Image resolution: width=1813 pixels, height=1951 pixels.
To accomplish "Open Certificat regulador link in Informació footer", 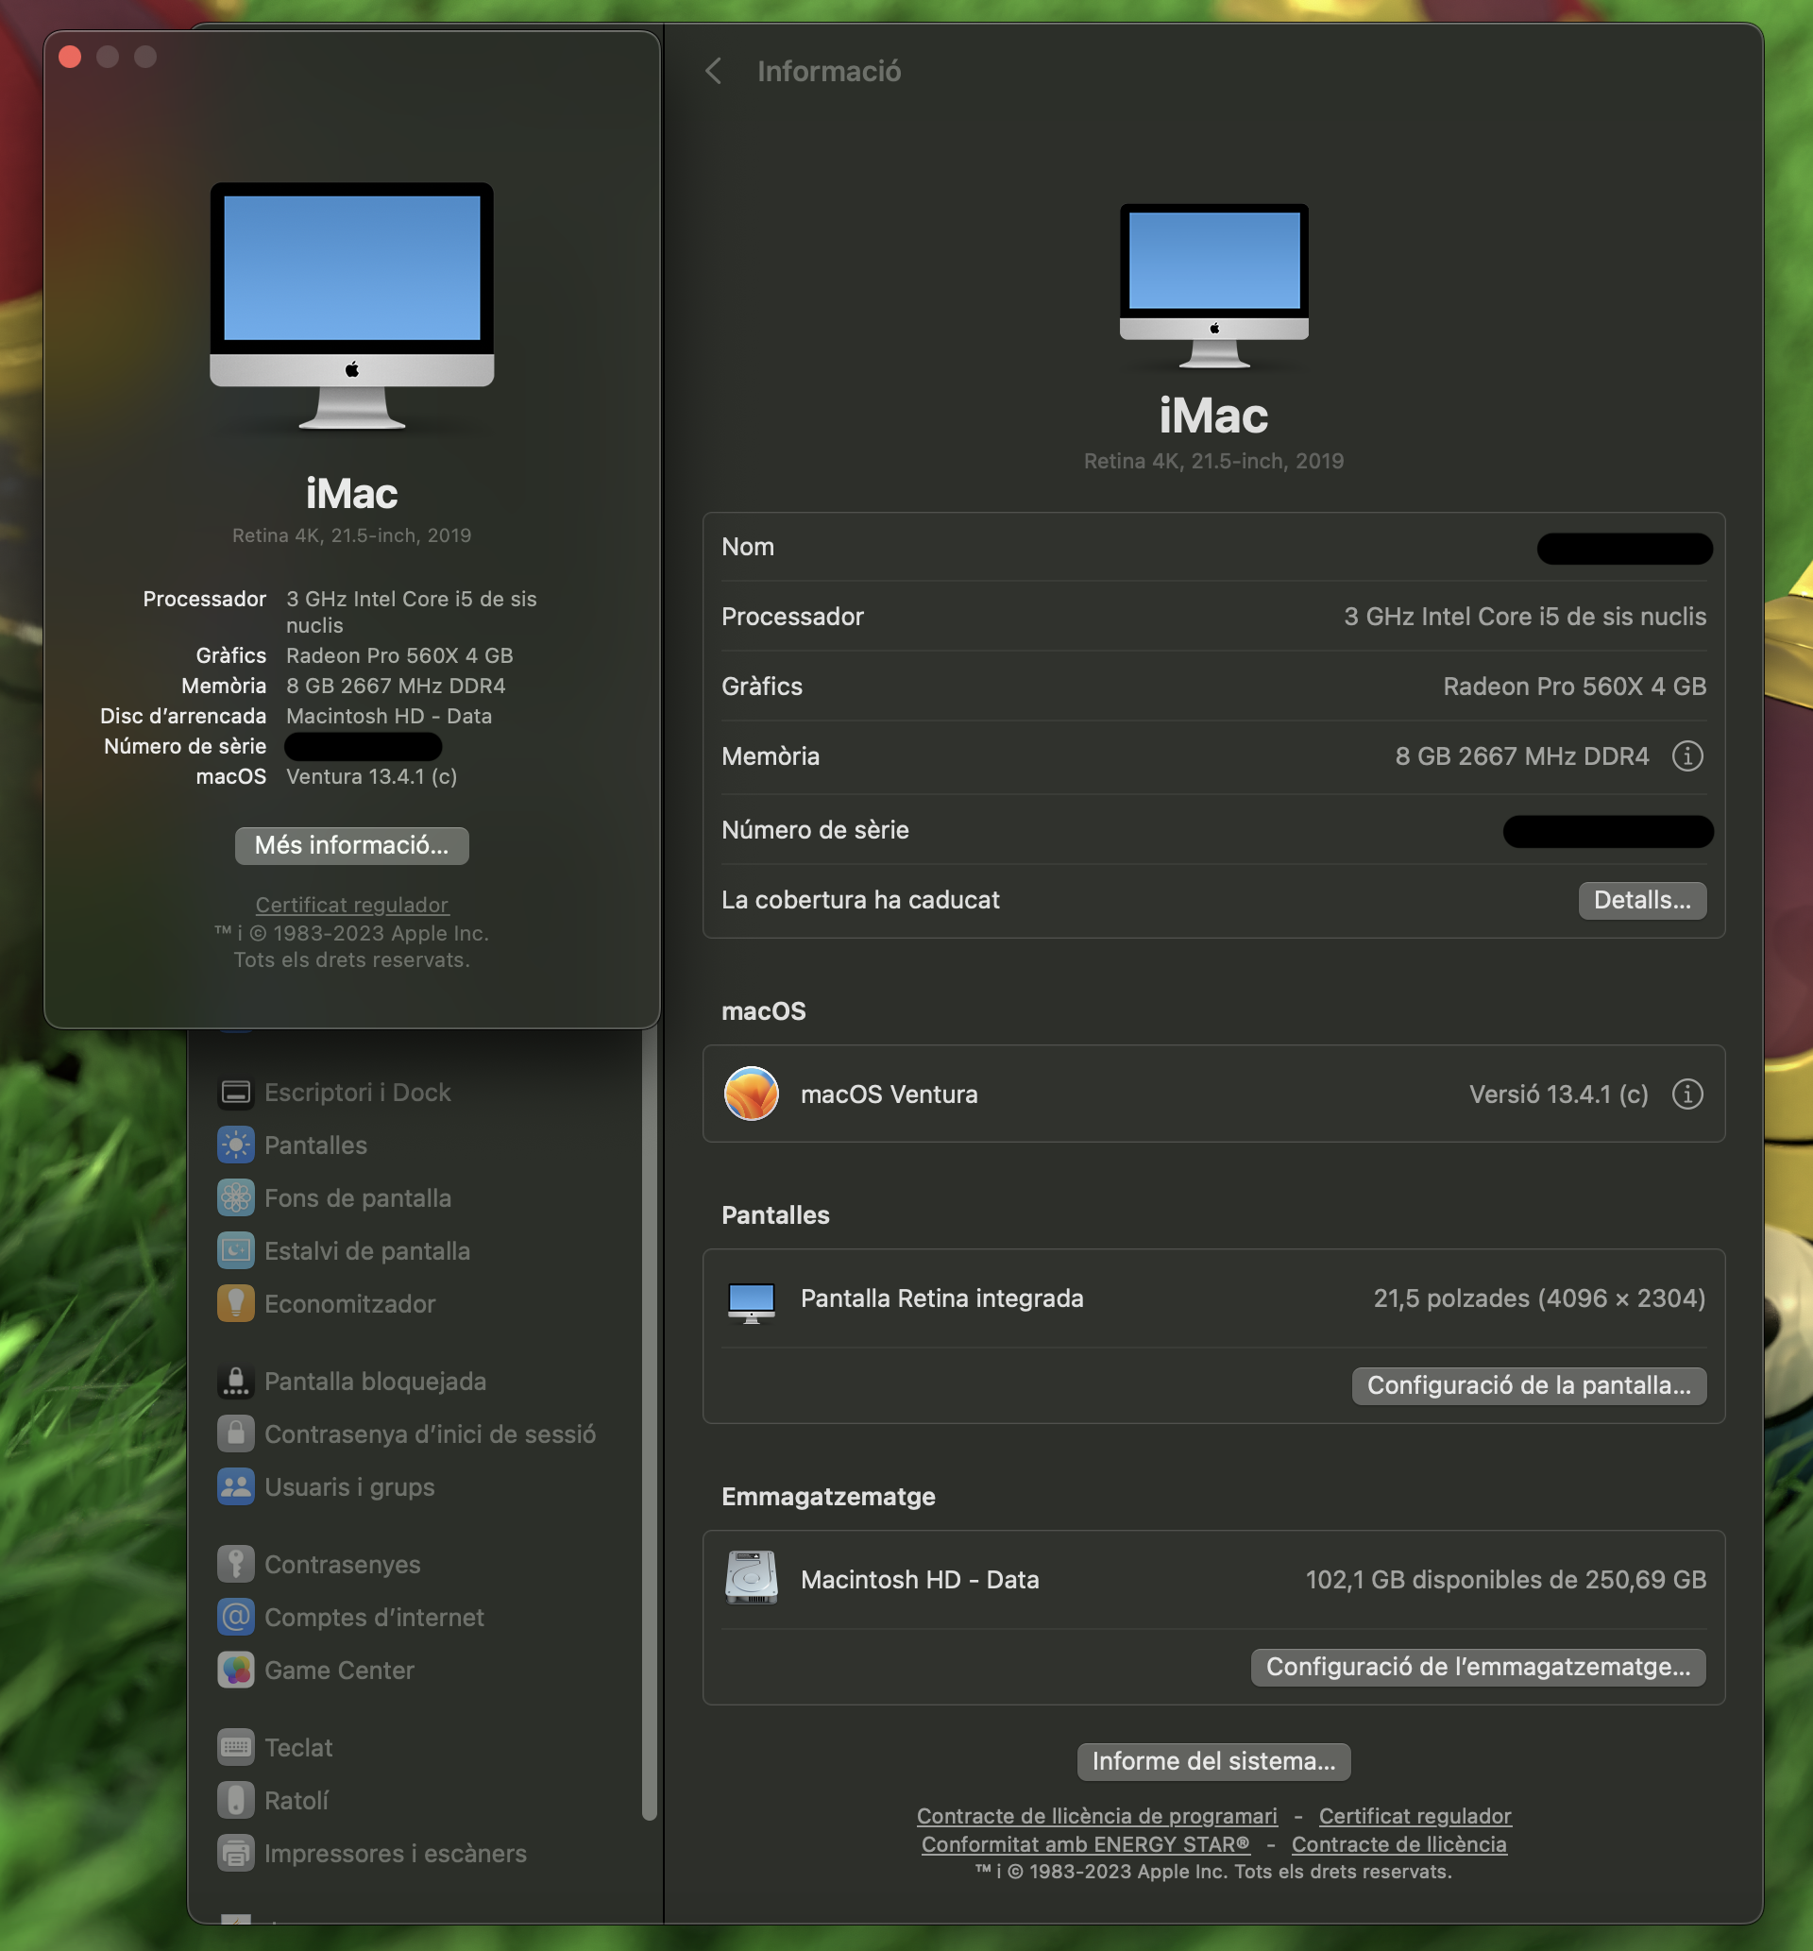I will tap(1415, 1816).
